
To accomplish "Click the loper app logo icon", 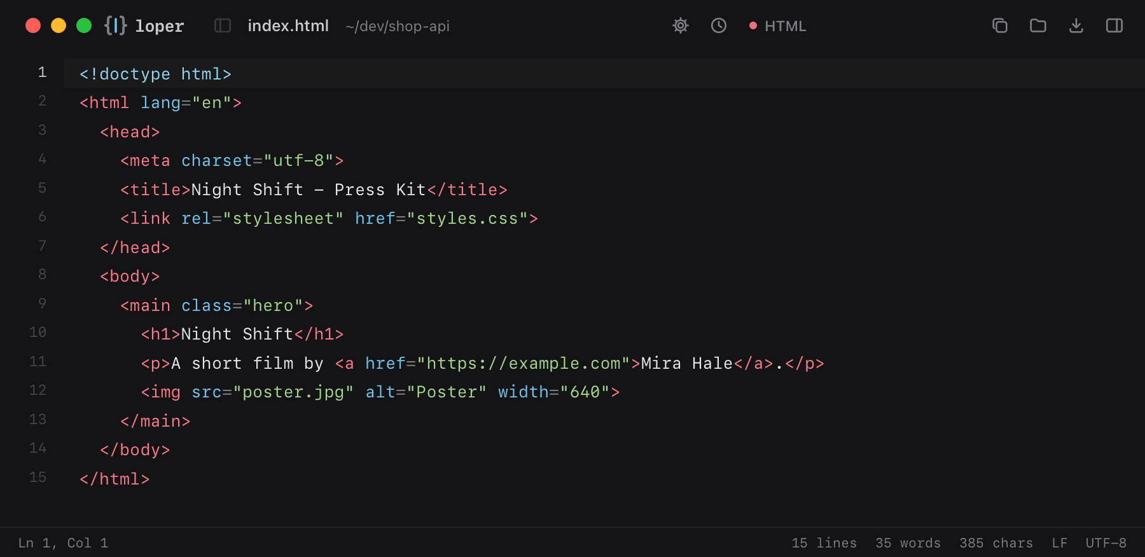I will (x=116, y=25).
